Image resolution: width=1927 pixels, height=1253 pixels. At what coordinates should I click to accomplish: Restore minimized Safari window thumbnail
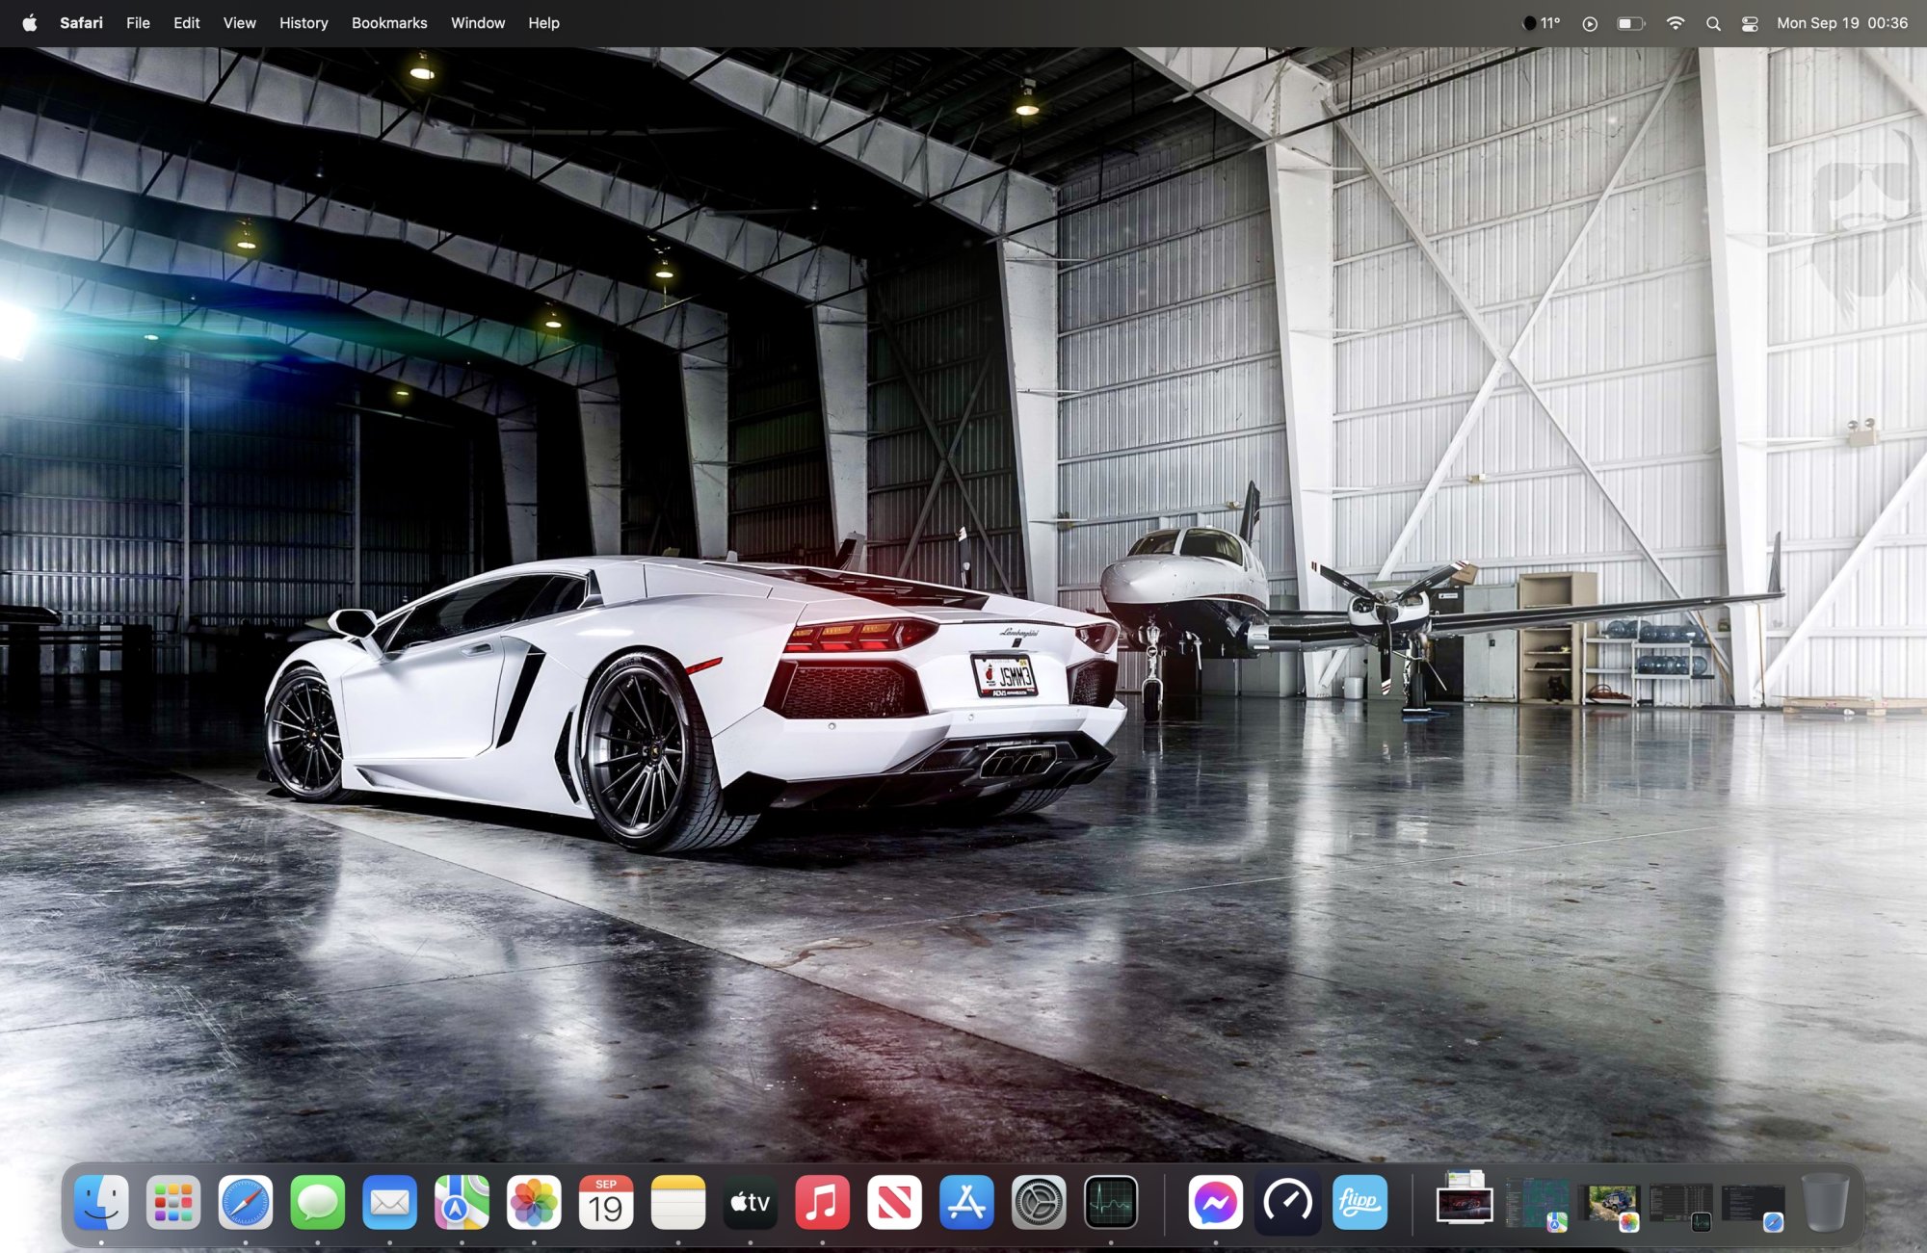[1753, 1204]
